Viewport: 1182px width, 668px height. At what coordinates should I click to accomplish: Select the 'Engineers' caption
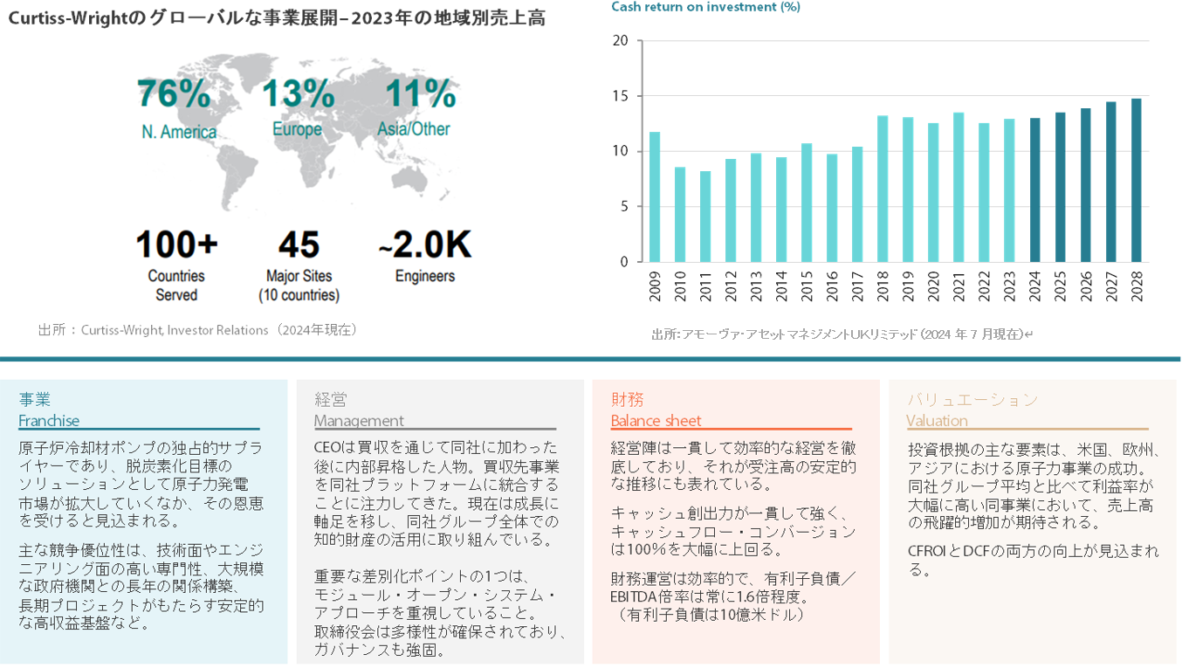(425, 276)
